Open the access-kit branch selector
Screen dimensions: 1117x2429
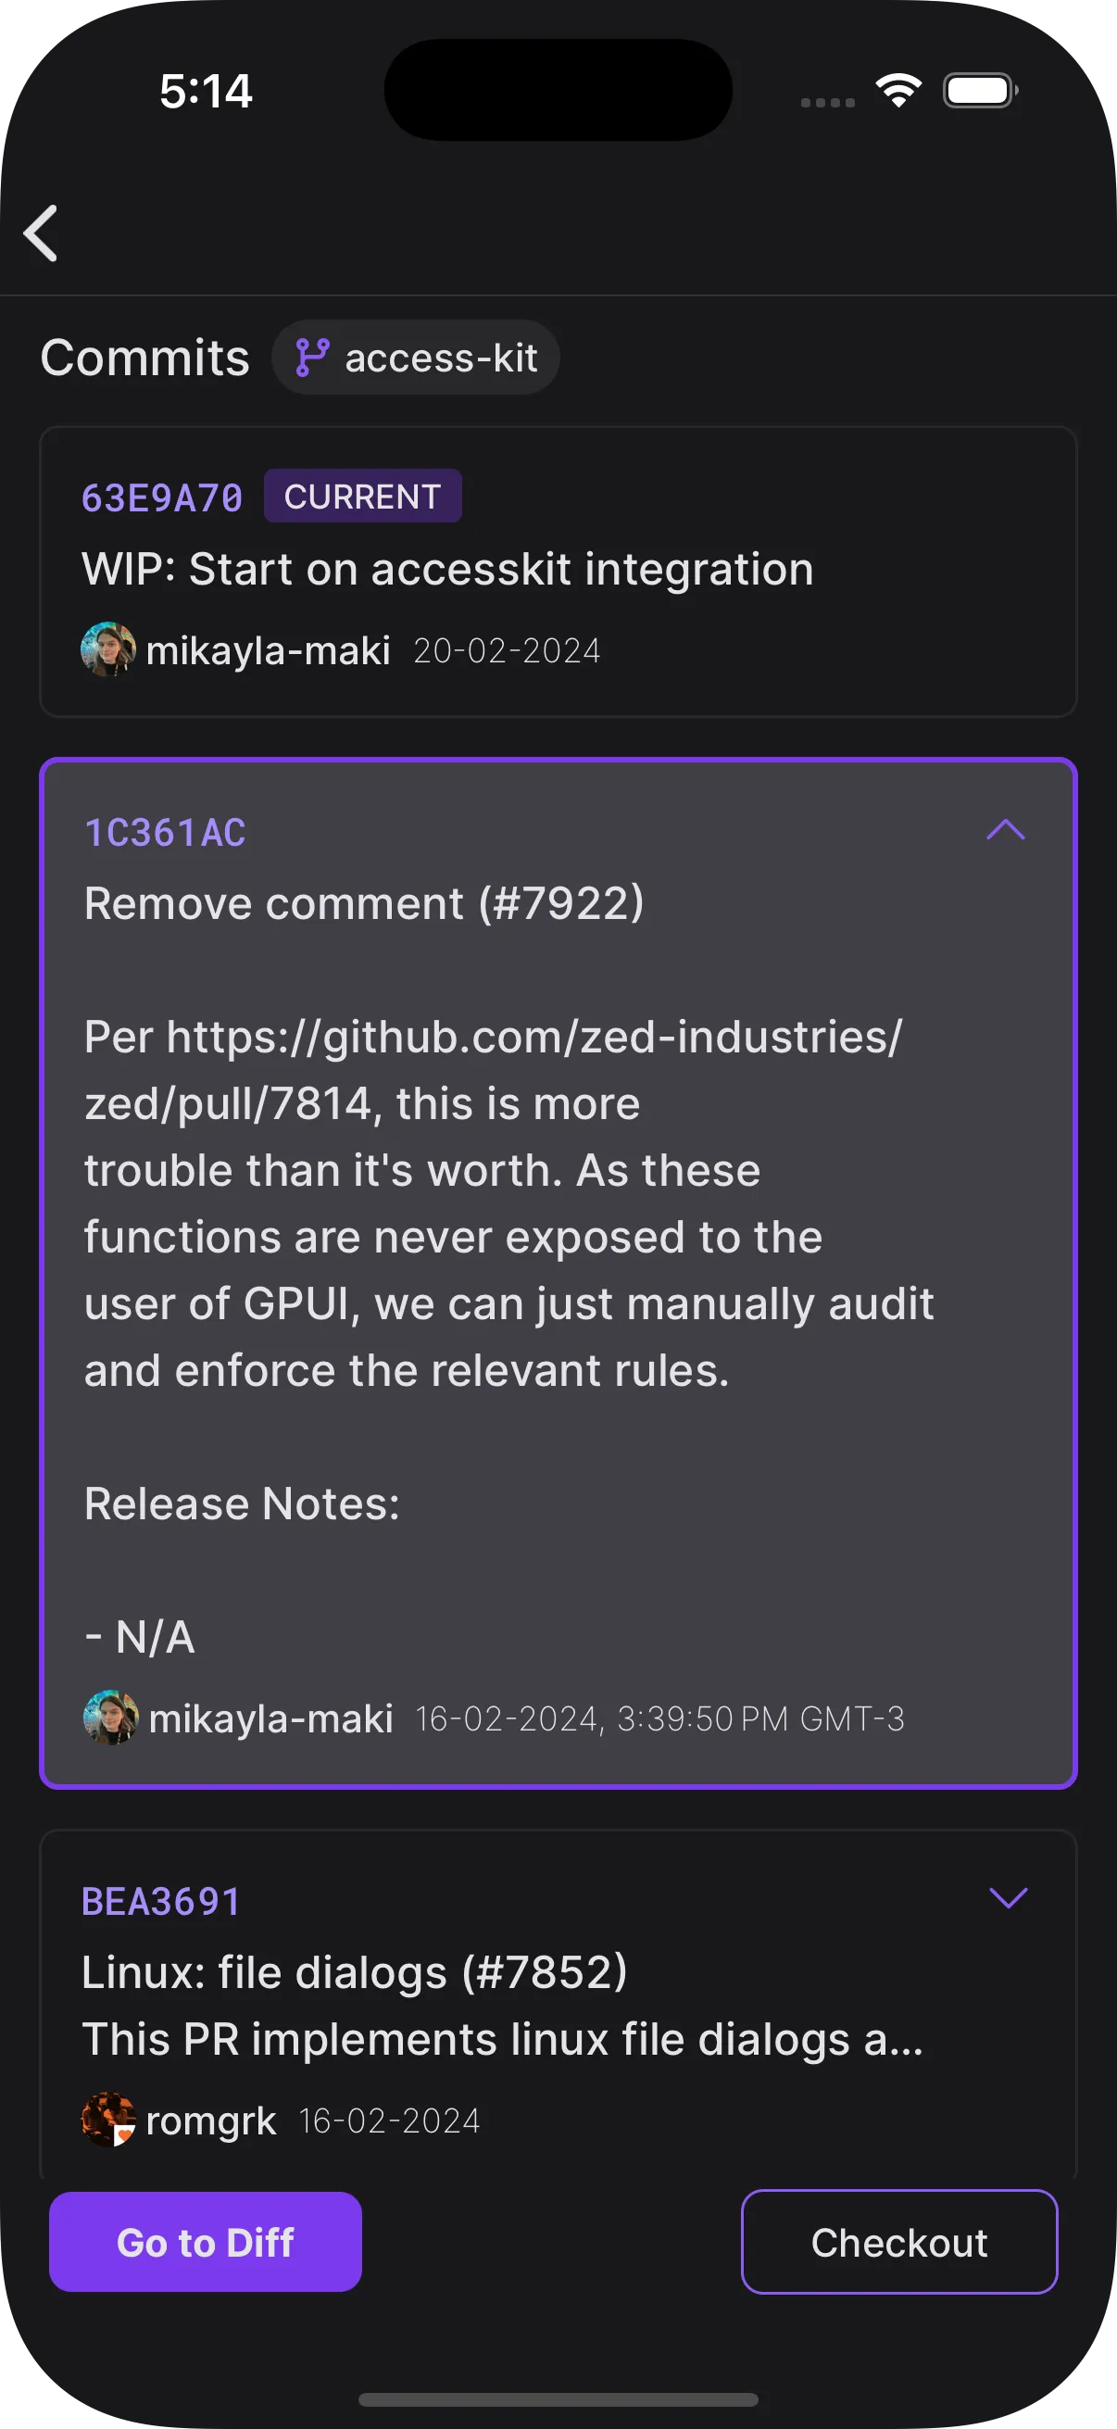click(416, 357)
